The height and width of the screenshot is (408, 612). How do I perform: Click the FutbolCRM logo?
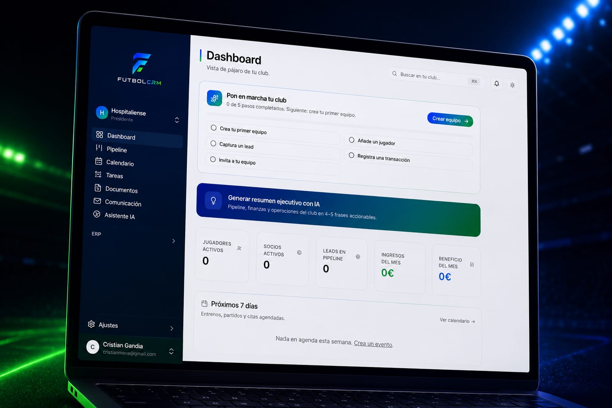coord(140,69)
